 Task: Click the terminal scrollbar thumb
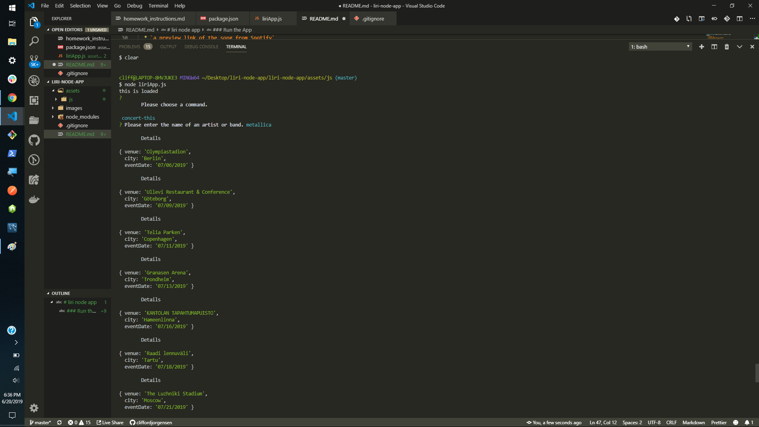tap(757, 373)
